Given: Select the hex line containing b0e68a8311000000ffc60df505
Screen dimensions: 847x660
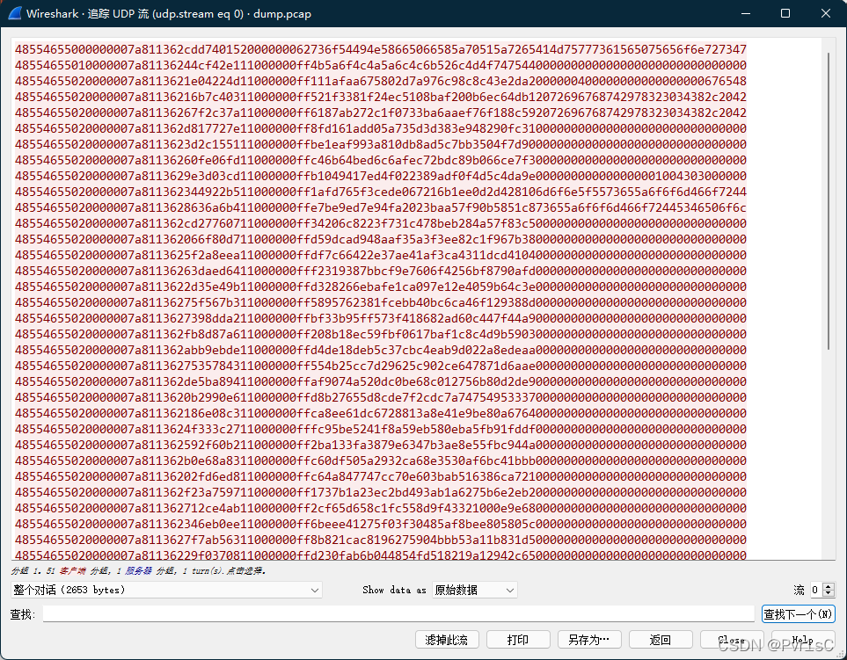Looking at the screenshot, I should (x=380, y=461).
